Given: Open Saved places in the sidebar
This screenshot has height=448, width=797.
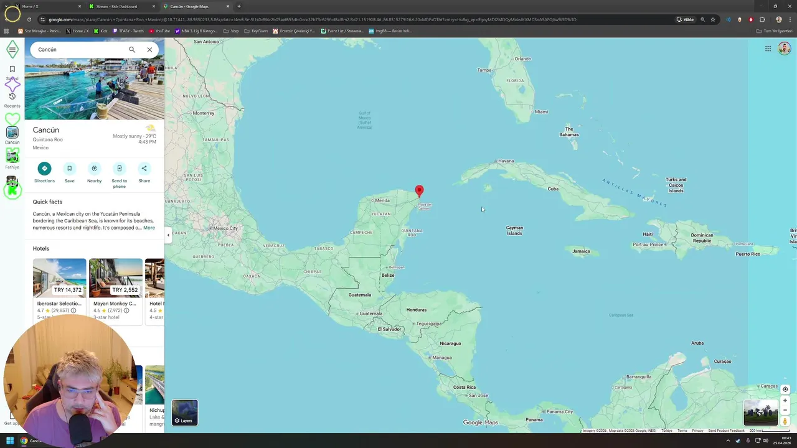Looking at the screenshot, I should (12, 72).
